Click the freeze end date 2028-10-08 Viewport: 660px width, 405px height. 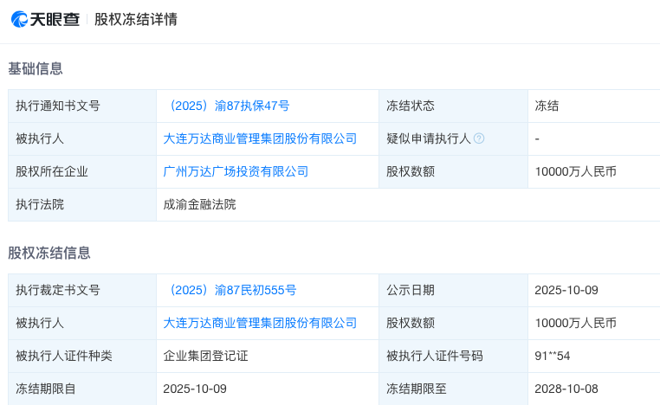566,389
